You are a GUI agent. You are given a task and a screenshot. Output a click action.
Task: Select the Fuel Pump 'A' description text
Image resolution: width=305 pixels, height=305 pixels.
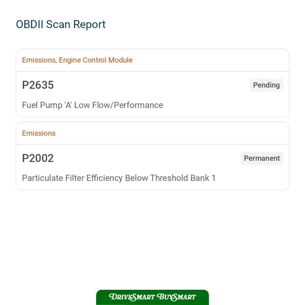92,105
